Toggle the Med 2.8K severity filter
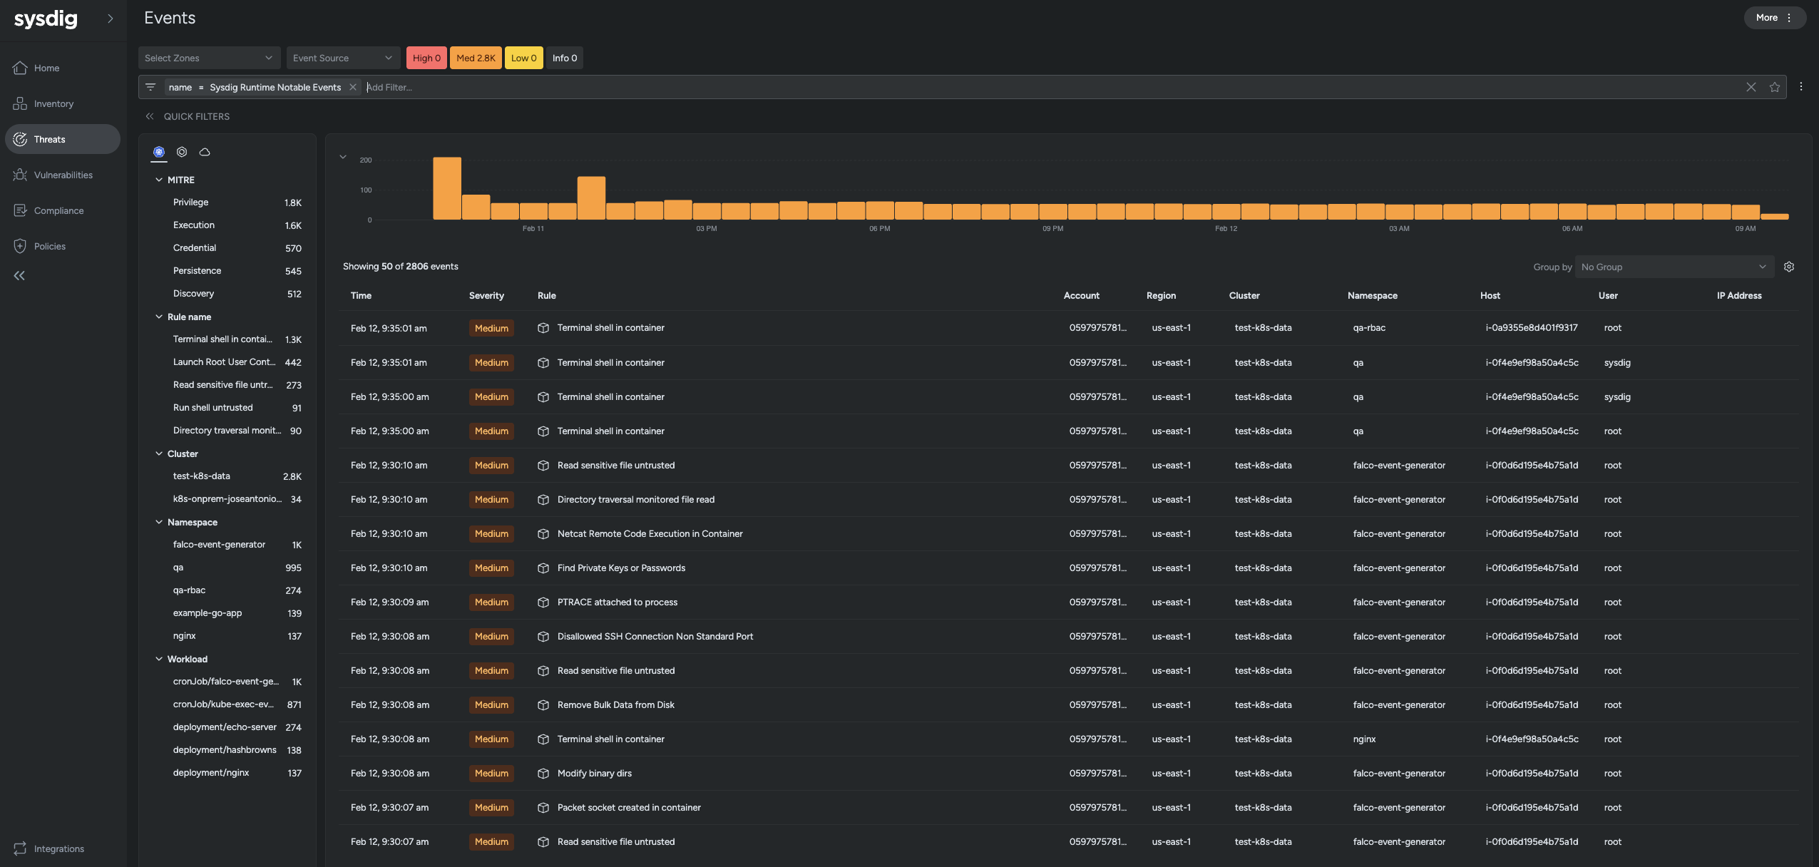The height and width of the screenshot is (867, 1819). click(476, 58)
